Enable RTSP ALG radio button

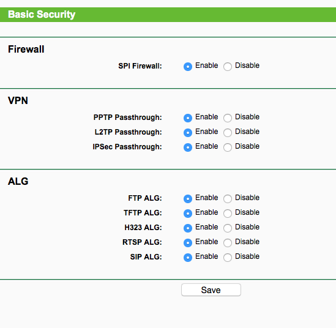click(x=188, y=243)
